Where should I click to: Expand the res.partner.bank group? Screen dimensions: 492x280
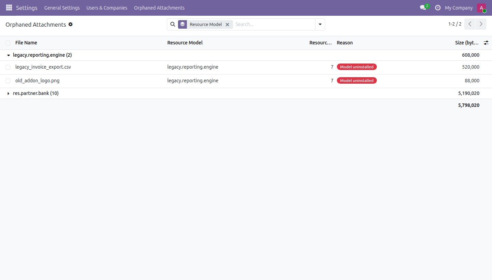[9, 94]
